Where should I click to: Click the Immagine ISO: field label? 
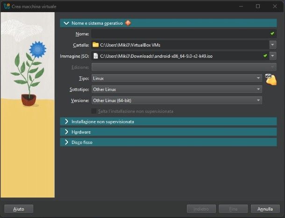75,56
